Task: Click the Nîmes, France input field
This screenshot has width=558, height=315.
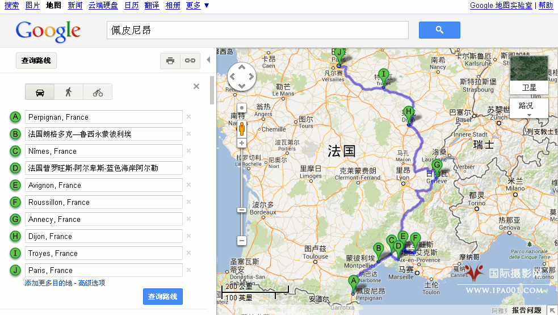Action: point(103,151)
